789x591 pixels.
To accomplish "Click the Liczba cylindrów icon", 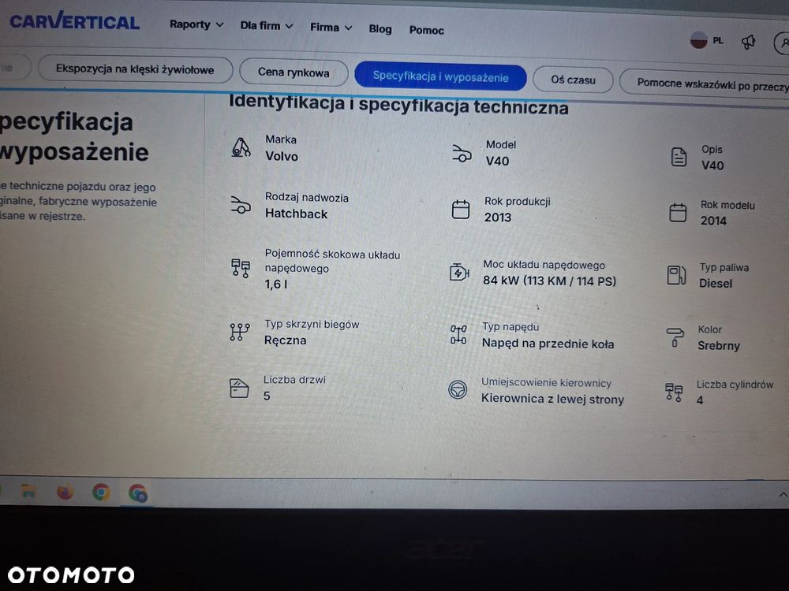I will (x=674, y=392).
